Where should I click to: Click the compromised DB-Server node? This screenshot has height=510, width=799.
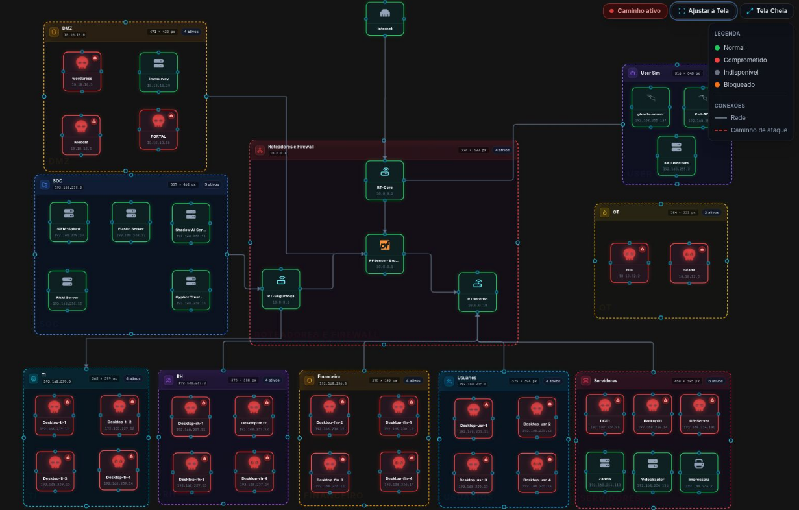click(x=699, y=413)
